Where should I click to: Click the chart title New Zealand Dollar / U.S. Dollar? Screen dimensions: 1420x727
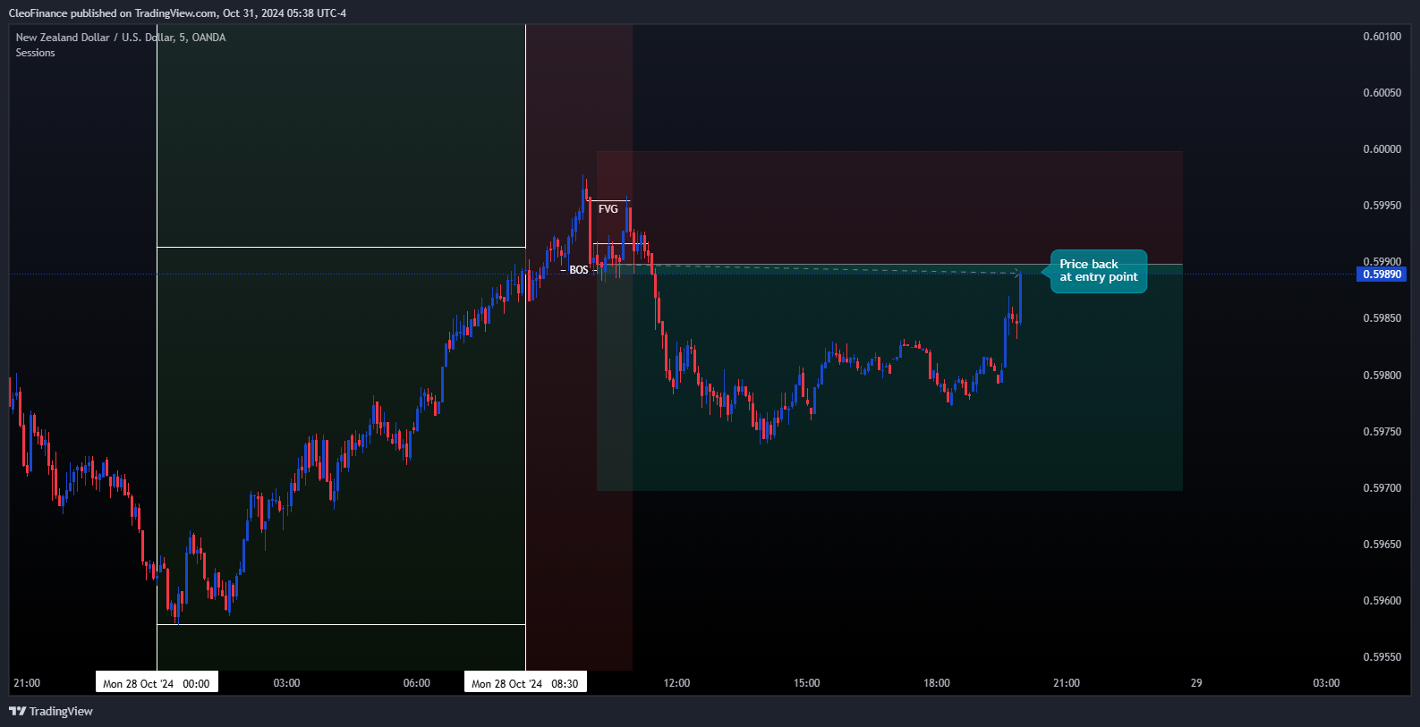[x=121, y=38]
